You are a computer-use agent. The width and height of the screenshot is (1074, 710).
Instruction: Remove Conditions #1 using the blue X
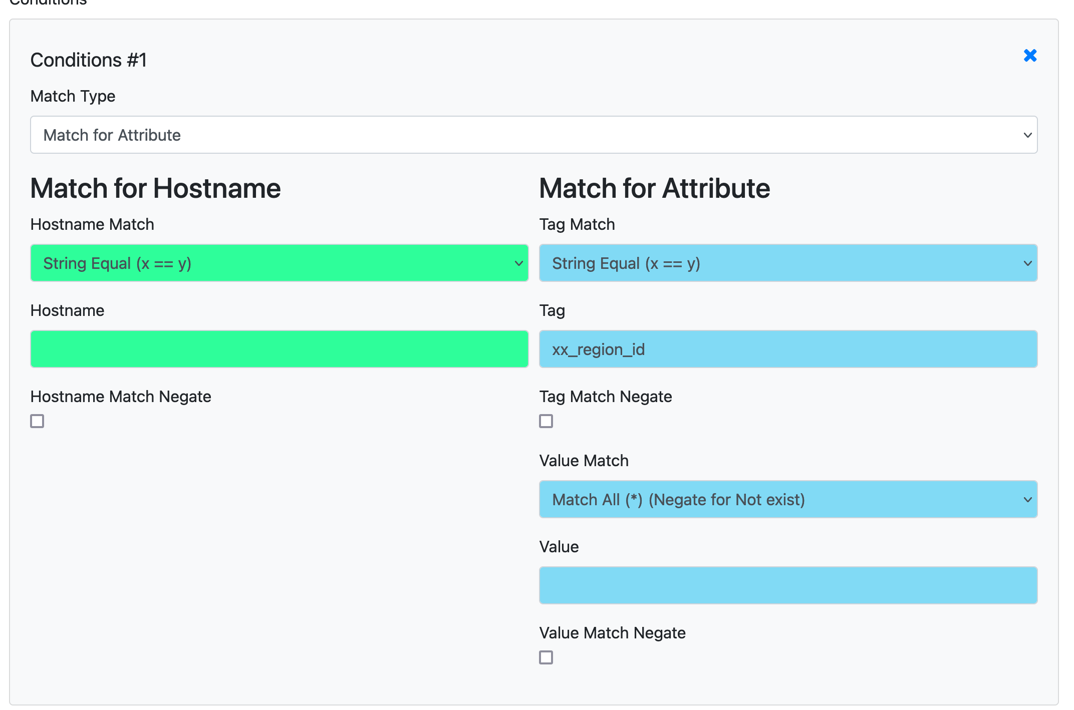pyautogui.click(x=1030, y=56)
